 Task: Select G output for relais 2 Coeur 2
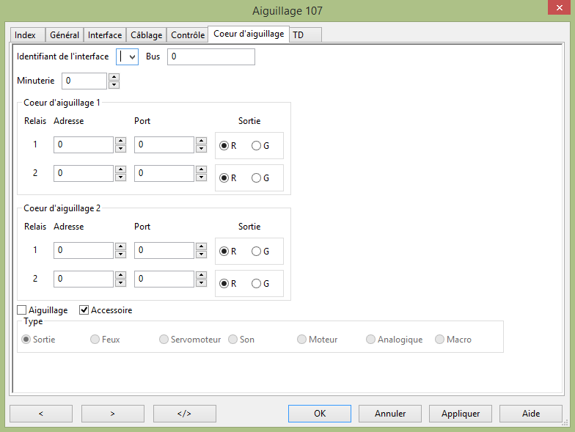(x=256, y=283)
